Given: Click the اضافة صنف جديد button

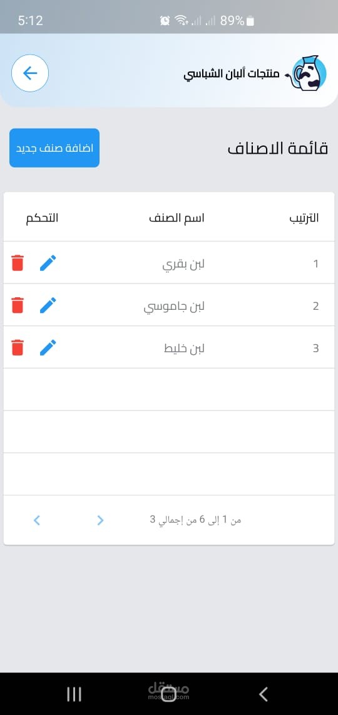Looking at the screenshot, I should (x=54, y=148).
